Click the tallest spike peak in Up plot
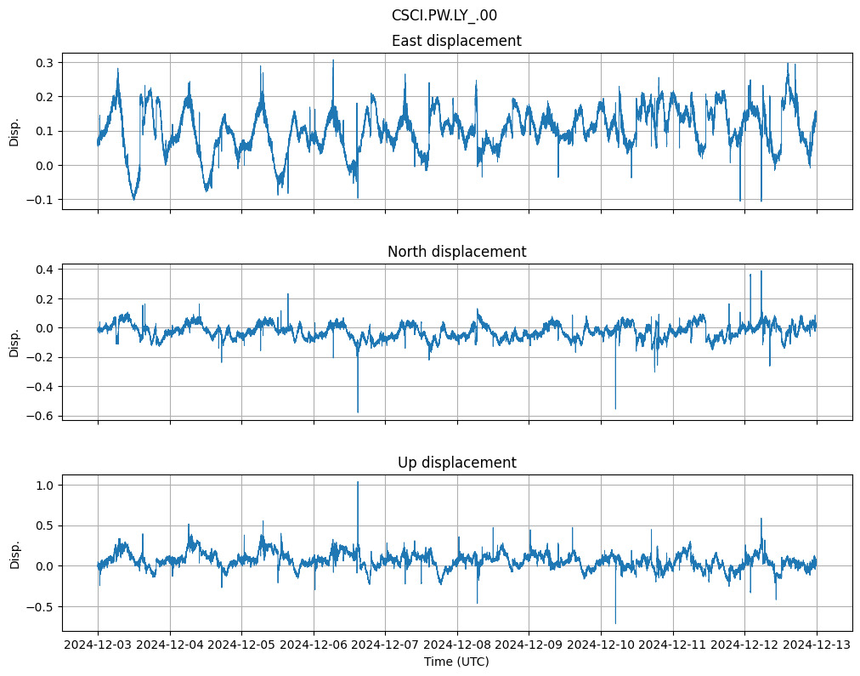 click(x=358, y=482)
